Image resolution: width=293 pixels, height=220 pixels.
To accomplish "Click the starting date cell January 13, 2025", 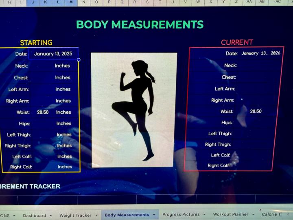I will pos(53,54).
